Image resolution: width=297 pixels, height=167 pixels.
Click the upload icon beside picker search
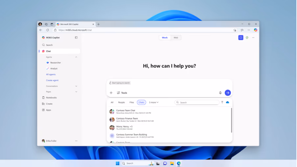[222, 102]
